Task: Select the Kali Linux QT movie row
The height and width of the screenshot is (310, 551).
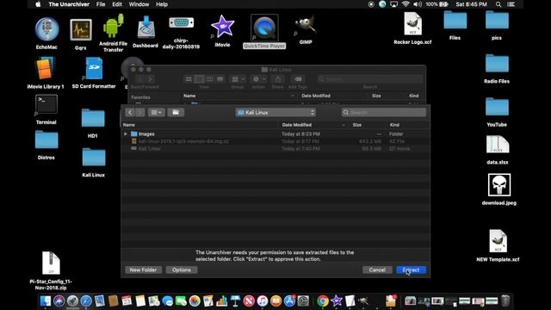Action: click(275, 149)
